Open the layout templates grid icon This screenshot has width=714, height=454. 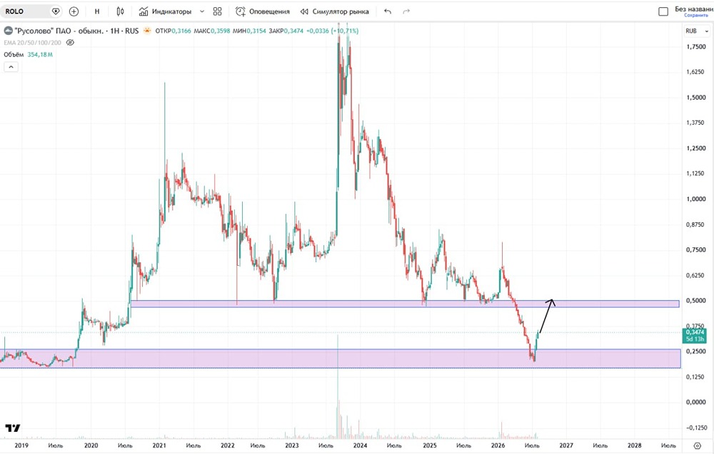(217, 11)
